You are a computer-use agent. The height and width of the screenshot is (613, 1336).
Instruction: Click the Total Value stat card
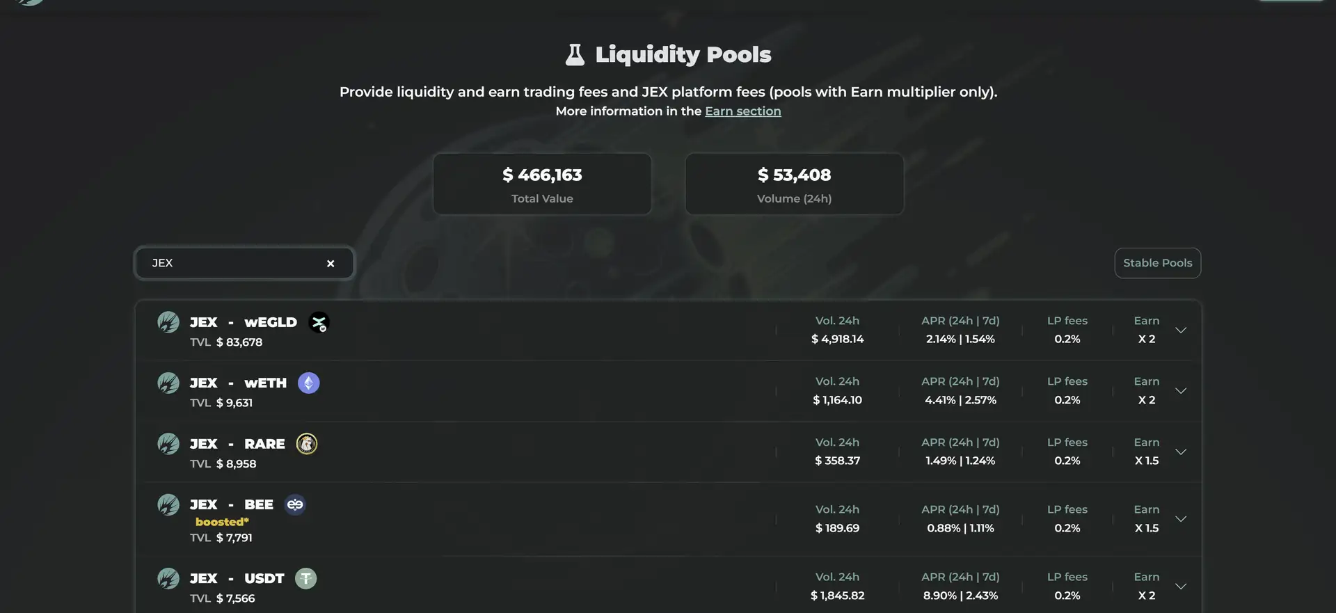(542, 184)
